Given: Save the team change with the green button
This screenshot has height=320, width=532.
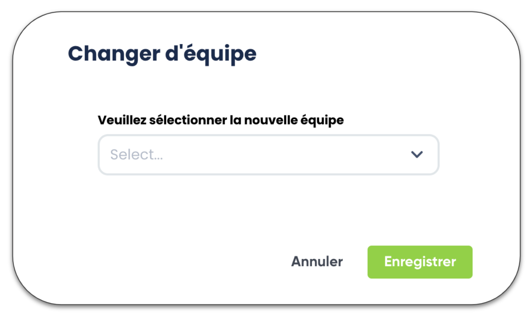Looking at the screenshot, I should coord(420,262).
